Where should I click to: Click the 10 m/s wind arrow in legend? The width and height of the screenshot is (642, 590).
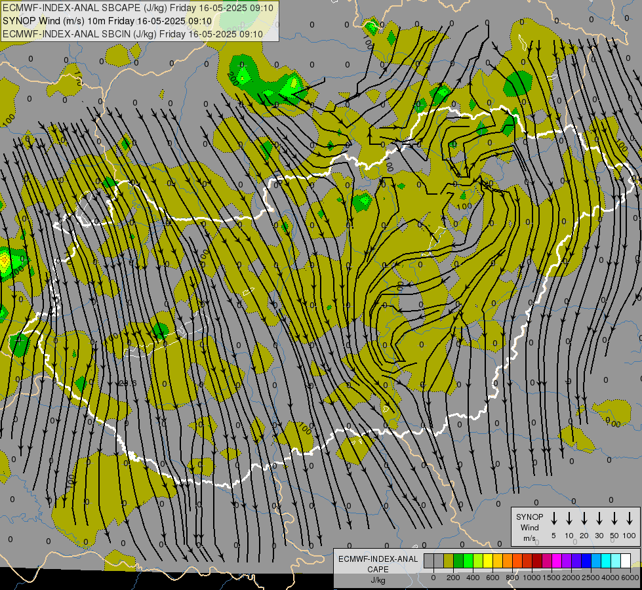tap(569, 518)
